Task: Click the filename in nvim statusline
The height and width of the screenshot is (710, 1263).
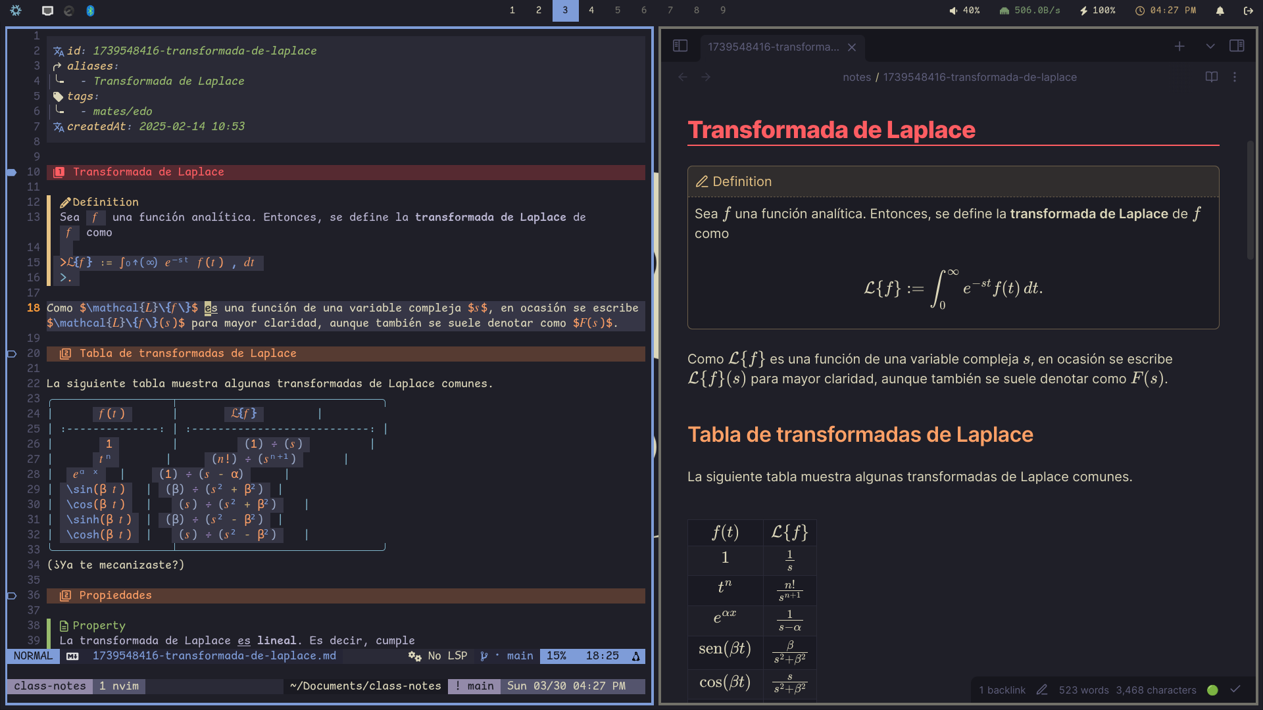Action: tap(214, 656)
